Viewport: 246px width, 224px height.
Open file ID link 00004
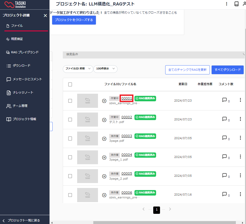[127, 155]
